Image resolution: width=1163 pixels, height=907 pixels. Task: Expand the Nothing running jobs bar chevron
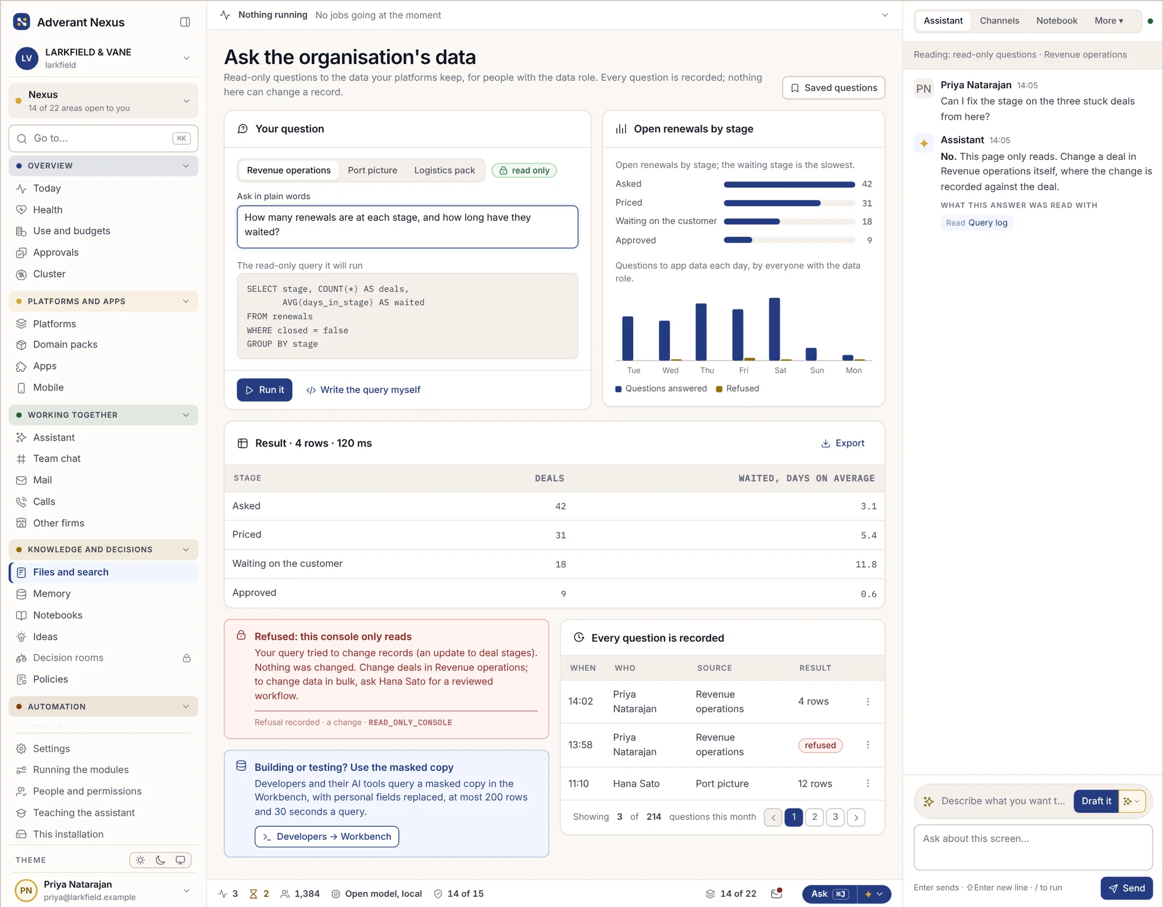tap(884, 15)
